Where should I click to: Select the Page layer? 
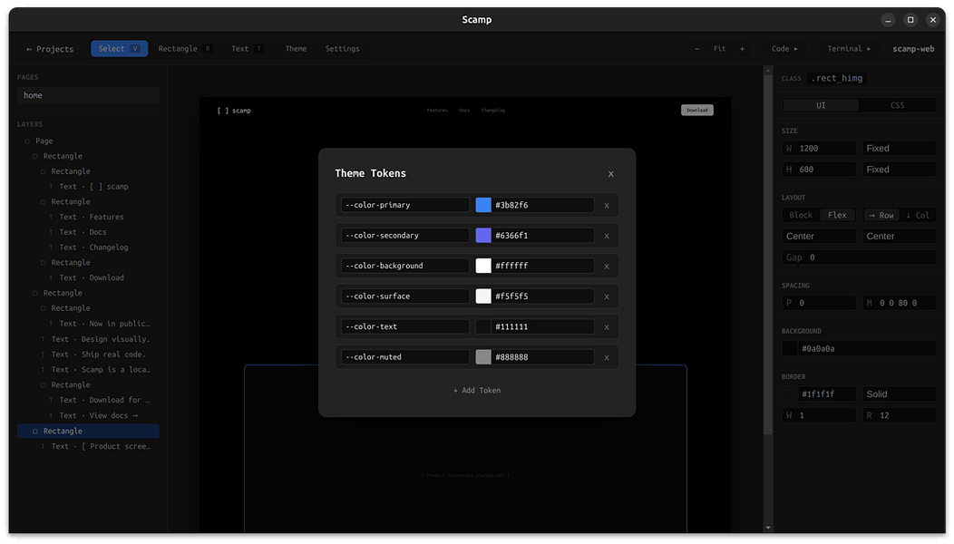tap(88, 141)
